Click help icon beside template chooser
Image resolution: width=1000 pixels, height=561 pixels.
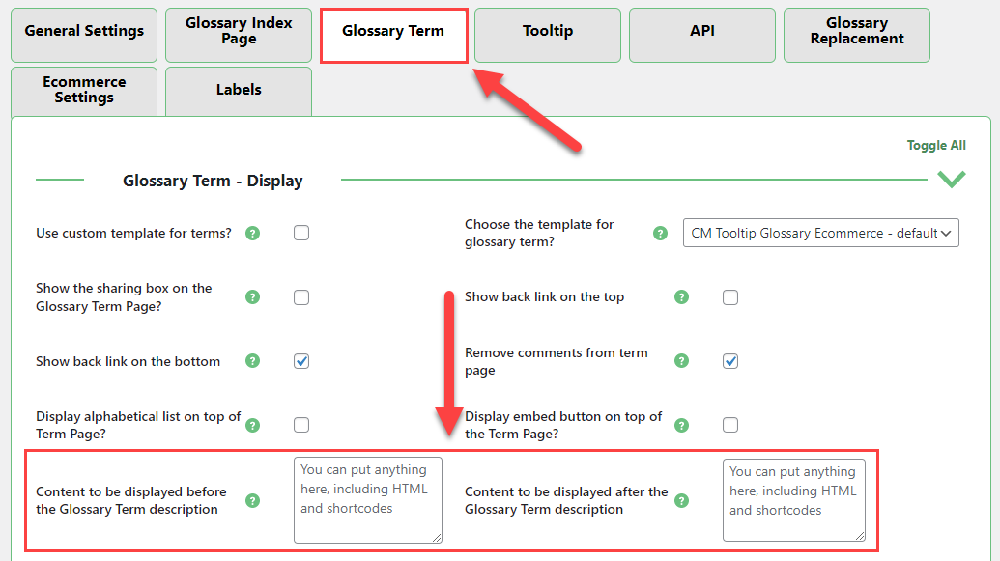(660, 234)
